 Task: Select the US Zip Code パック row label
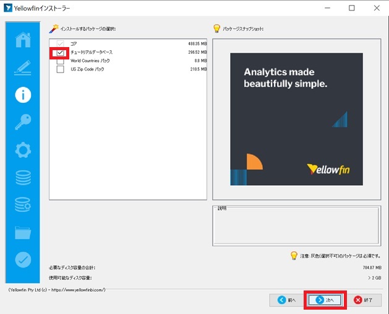tap(87, 69)
